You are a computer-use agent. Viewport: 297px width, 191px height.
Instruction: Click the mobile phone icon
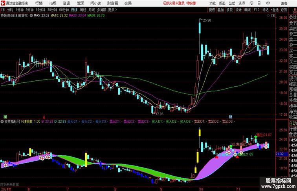(259, 3)
